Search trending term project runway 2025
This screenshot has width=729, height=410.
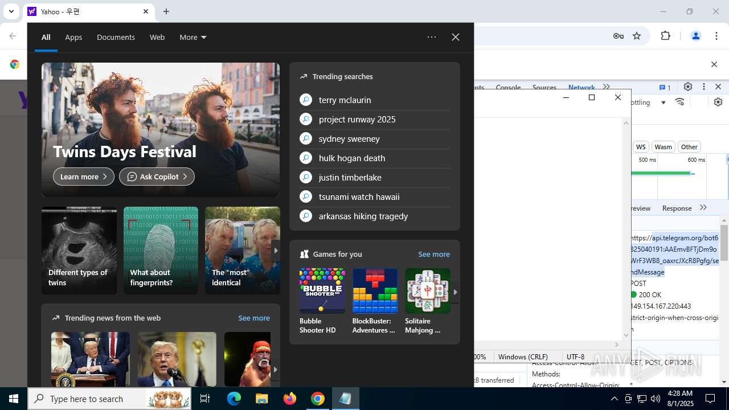point(357,119)
